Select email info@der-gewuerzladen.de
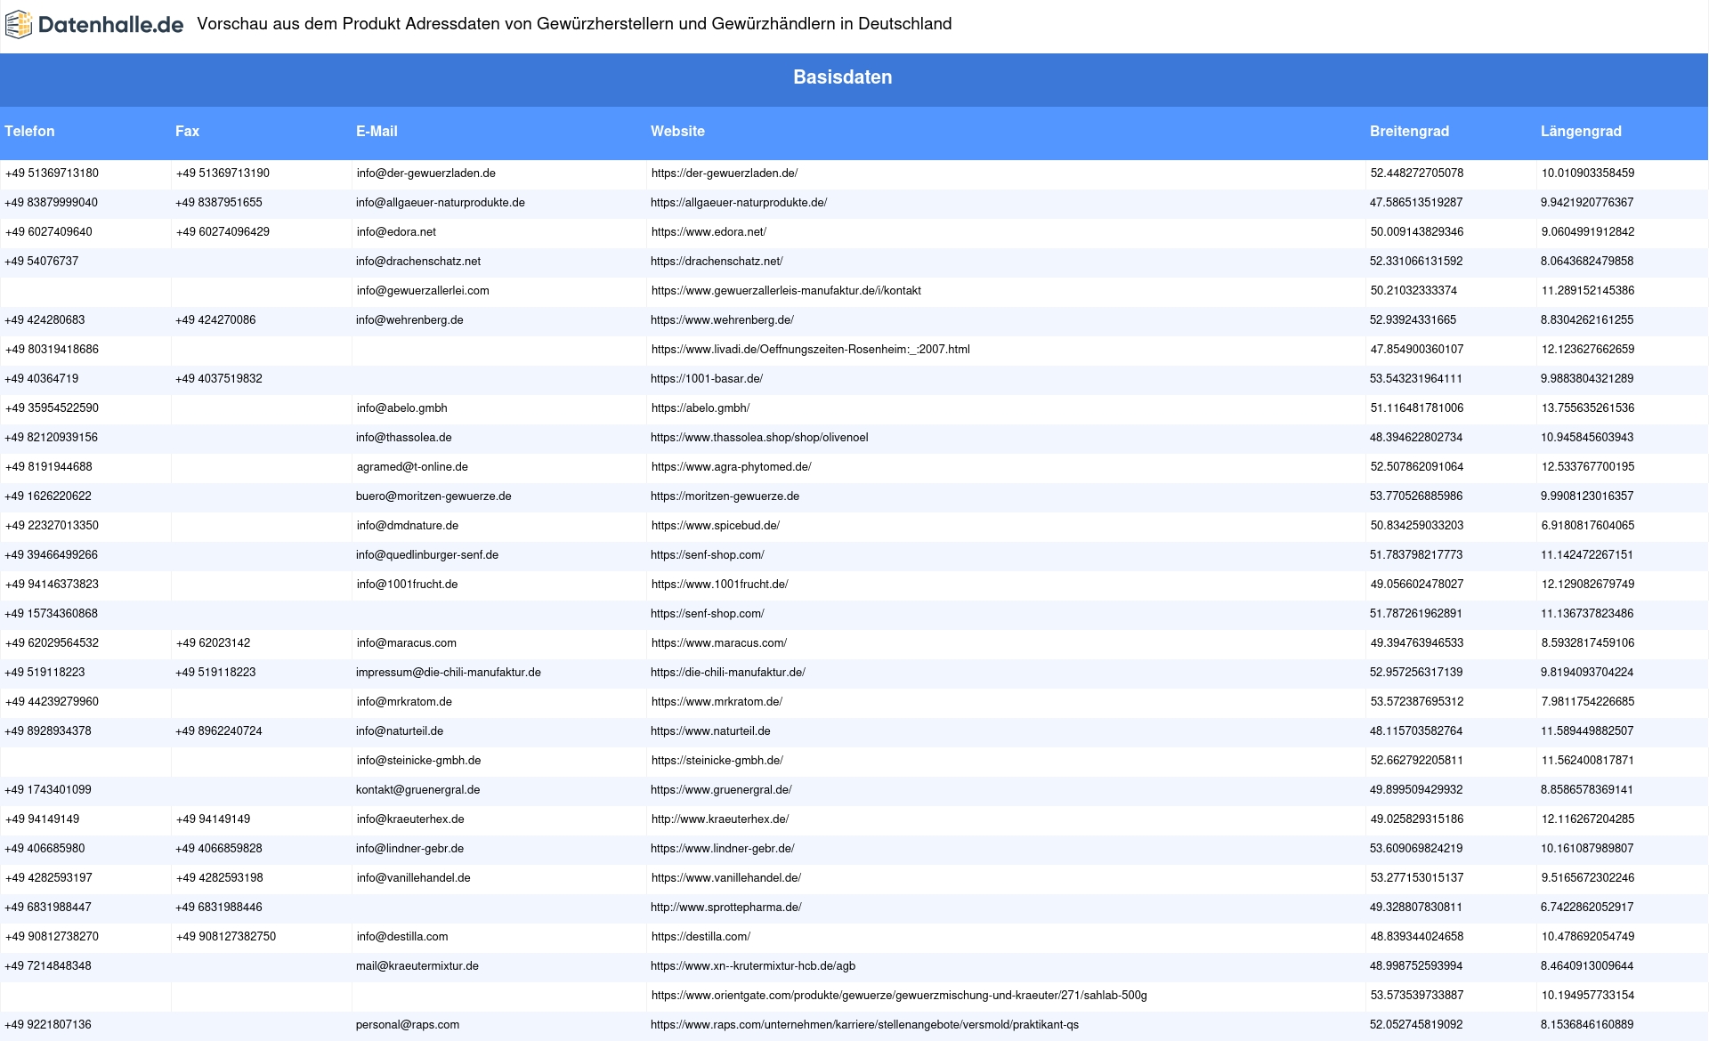This screenshot has height=1041, width=1709. click(x=426, y=173)
